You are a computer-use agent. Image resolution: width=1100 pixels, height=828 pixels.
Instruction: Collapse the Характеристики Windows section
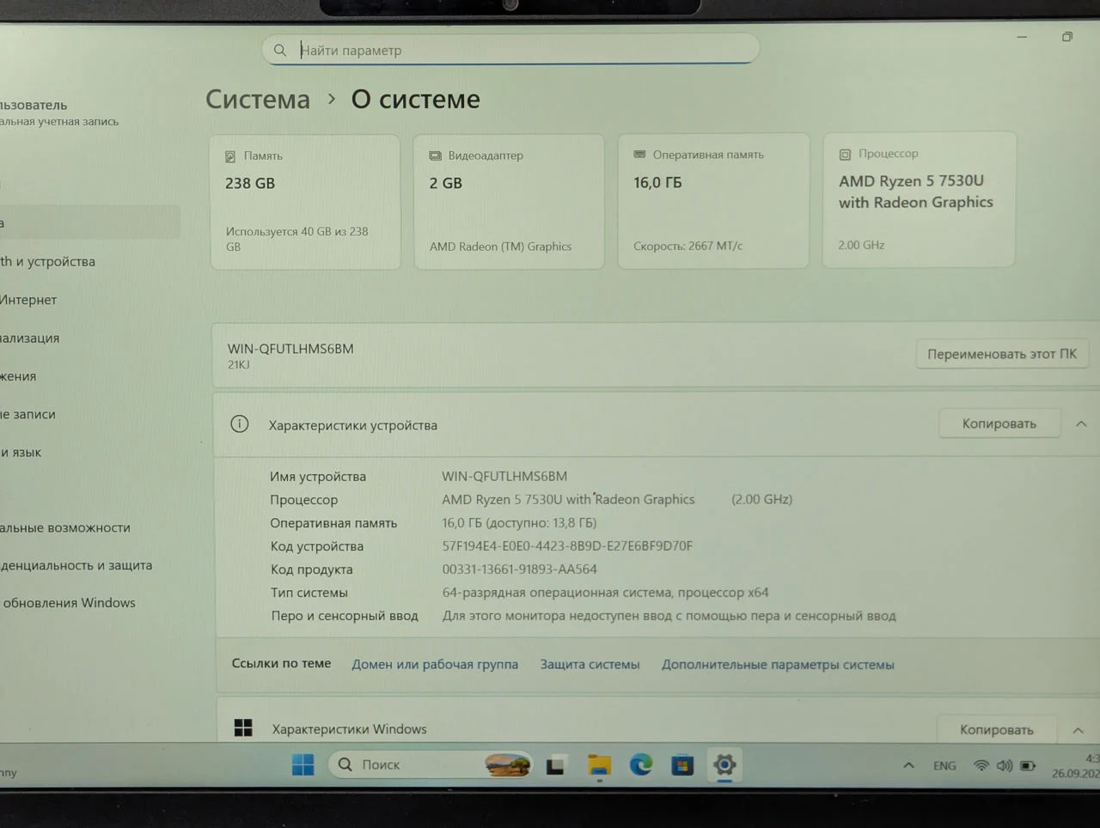[x=1078, y=730]
